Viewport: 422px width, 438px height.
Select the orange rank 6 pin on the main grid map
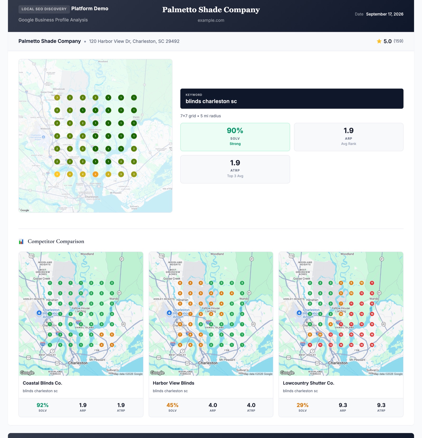pyautogui.click(x=95, y=174)
